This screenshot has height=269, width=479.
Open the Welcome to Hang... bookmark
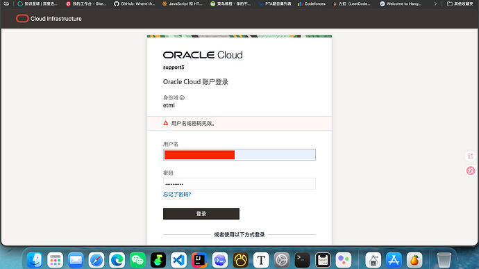[x=401, y=4]
